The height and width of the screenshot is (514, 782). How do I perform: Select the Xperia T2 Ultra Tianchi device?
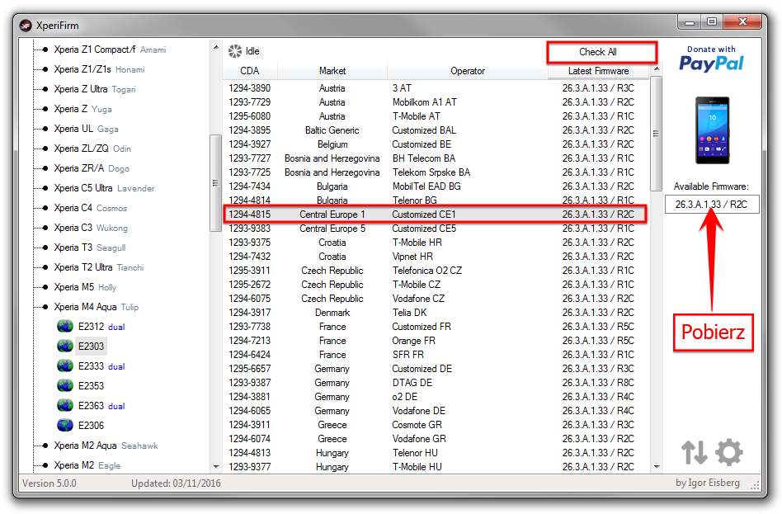tap(99, 267)
